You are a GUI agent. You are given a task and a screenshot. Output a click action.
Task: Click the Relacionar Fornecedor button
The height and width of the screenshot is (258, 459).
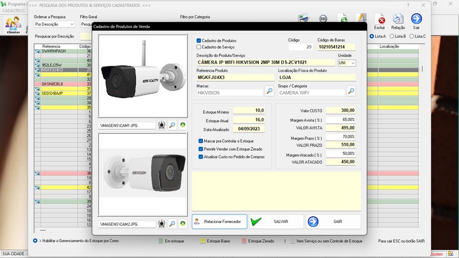[x=219, y=221]
